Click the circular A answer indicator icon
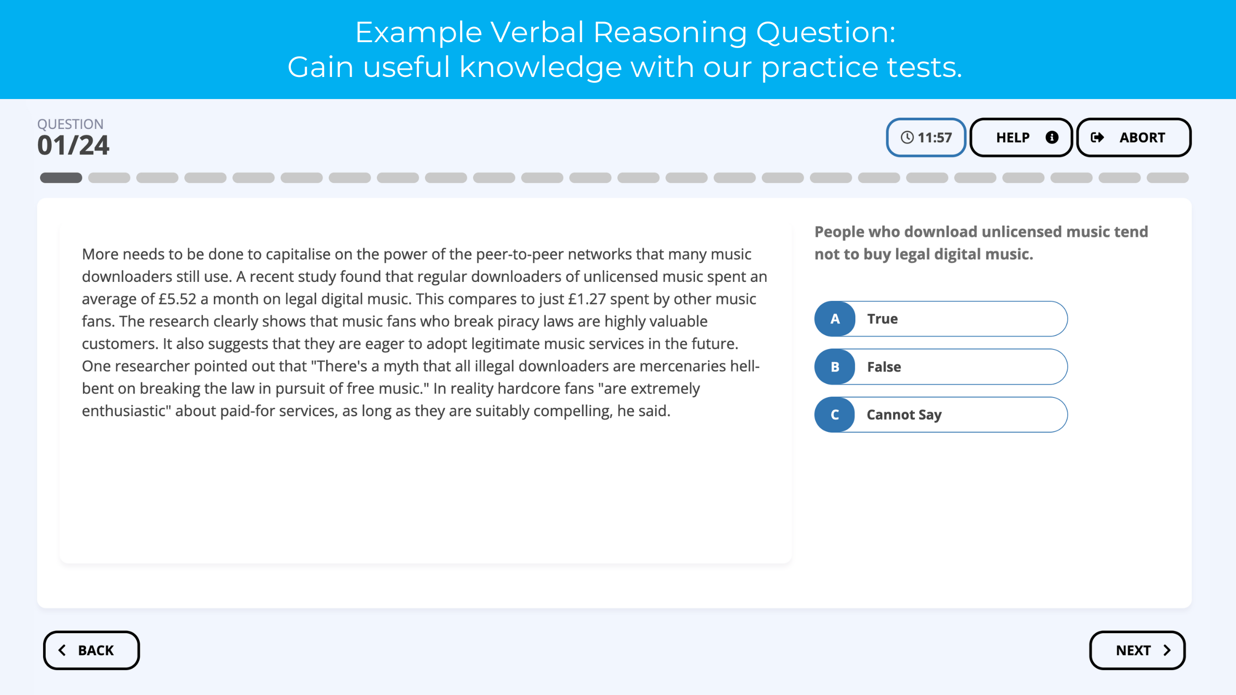The width and height of the screenshot is (1236, 695). tap(834, 318)
